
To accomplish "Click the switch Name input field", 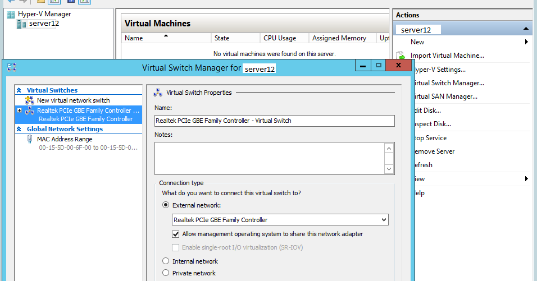I will (274, 121).
